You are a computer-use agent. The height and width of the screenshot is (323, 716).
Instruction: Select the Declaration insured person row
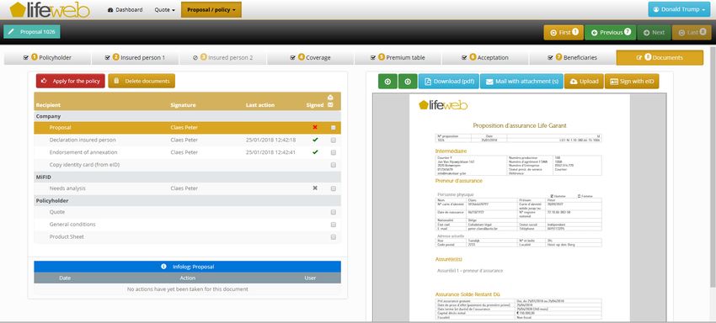(x=187, y=140)
